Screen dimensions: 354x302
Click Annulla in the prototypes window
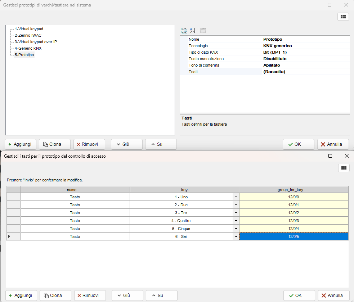coord(333,144)
